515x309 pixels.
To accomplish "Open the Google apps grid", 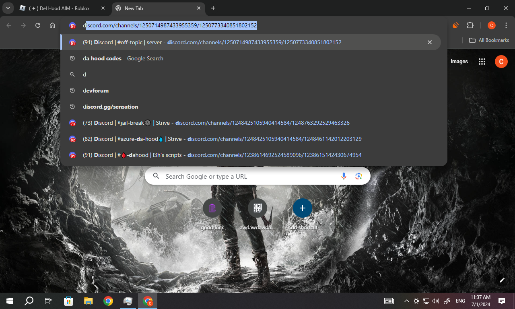I will (482, 62).
